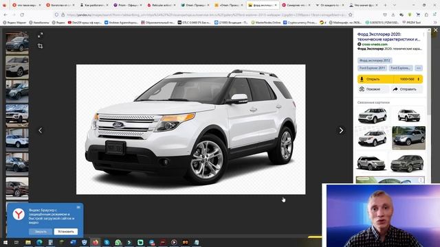Open the PRIZM Tool bookmark
The image size is (440, 247).
pos(411,23)
